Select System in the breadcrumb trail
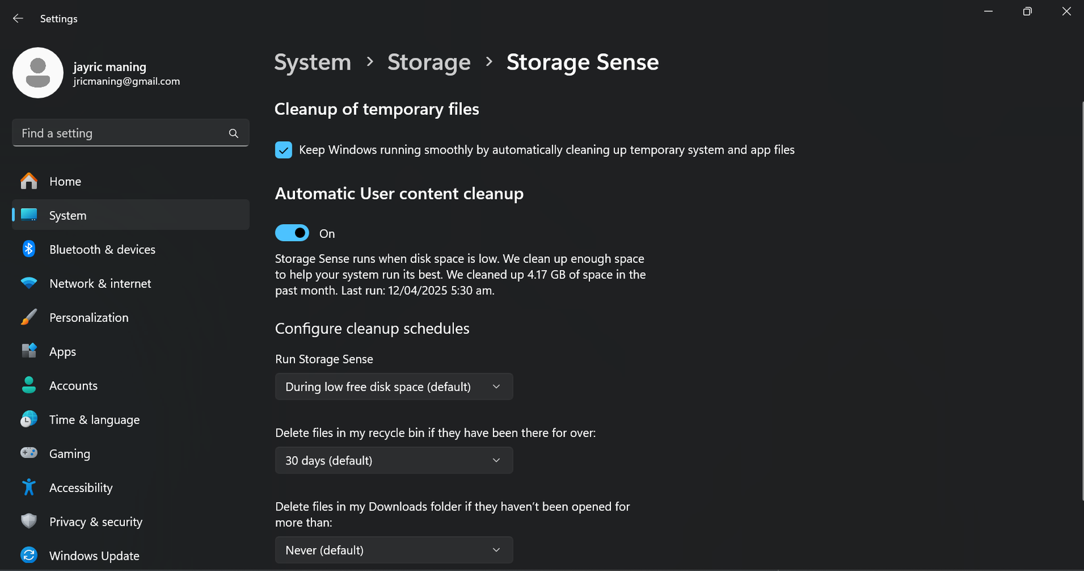 [313, 62]
